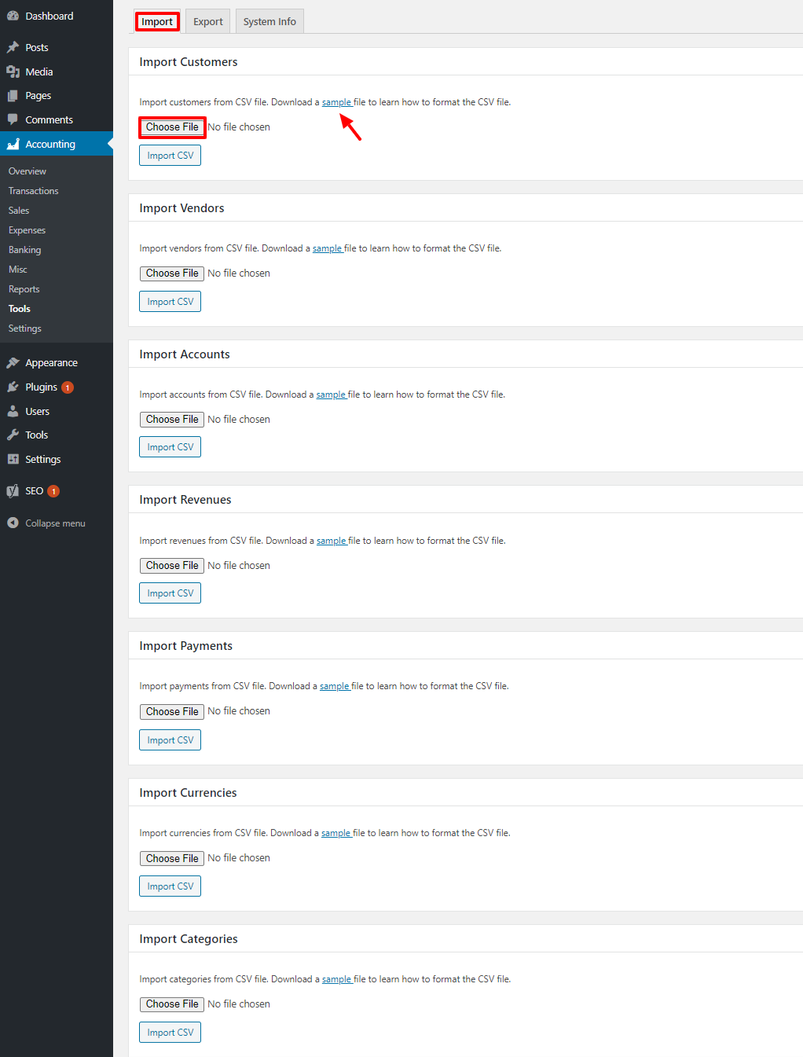Choose a file for Import Payments

point(172,711)
